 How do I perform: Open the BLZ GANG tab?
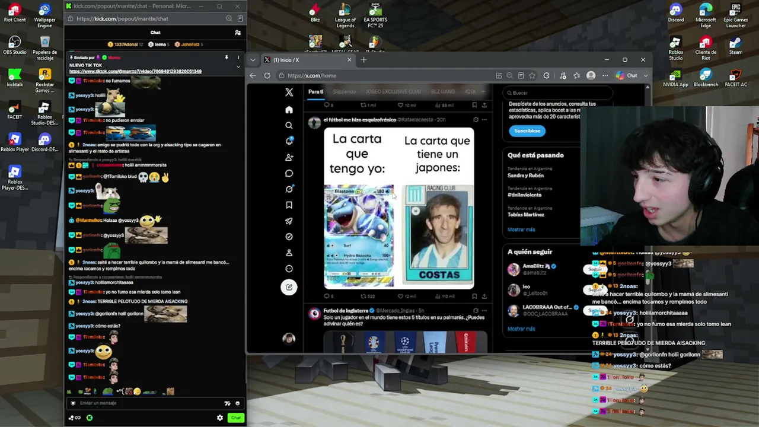pos(443,92)
